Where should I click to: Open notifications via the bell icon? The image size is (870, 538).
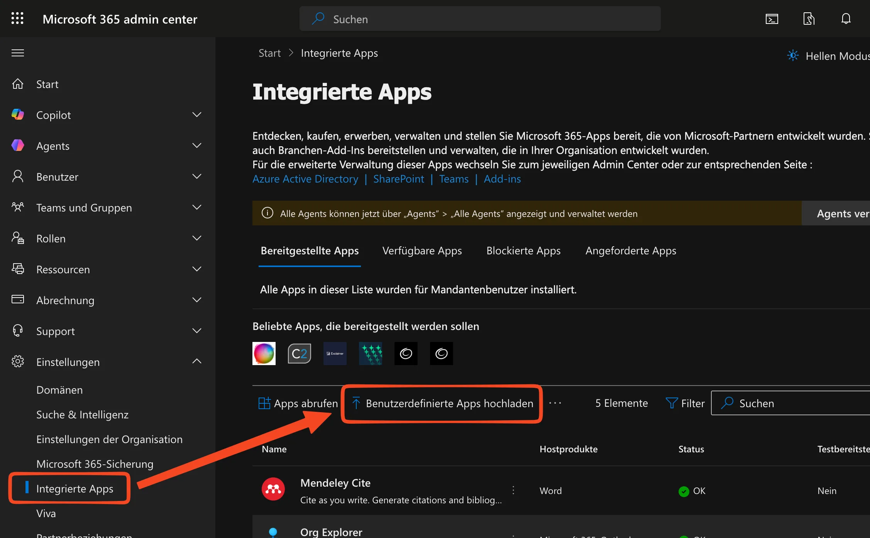click(845, 18)
